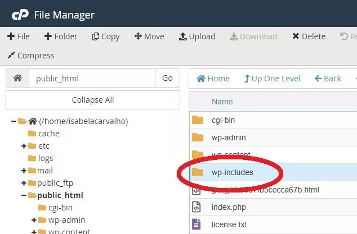Open the Upload tool
The height and width of the screenshot is (234, 357).
coord(197,36)
